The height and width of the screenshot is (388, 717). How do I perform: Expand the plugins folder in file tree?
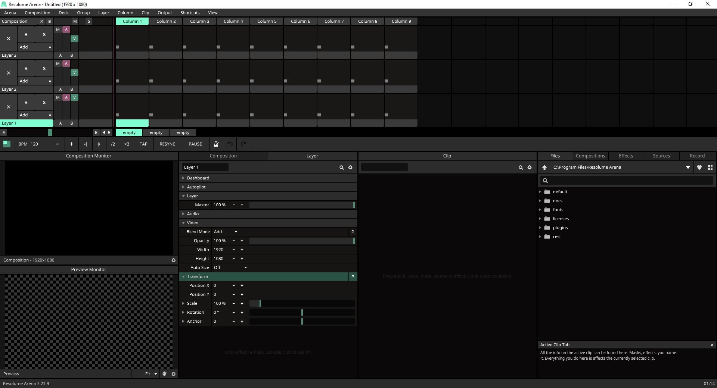(540, 228)
